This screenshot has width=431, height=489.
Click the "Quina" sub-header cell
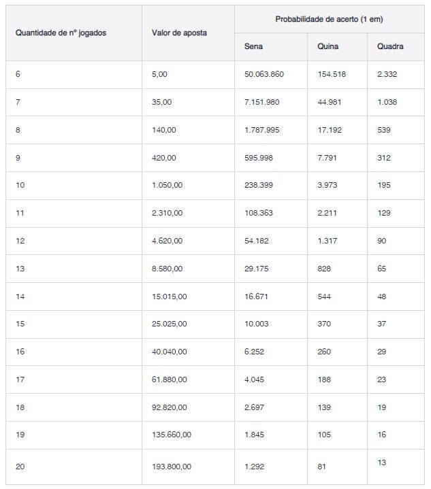tap(328, 46)
